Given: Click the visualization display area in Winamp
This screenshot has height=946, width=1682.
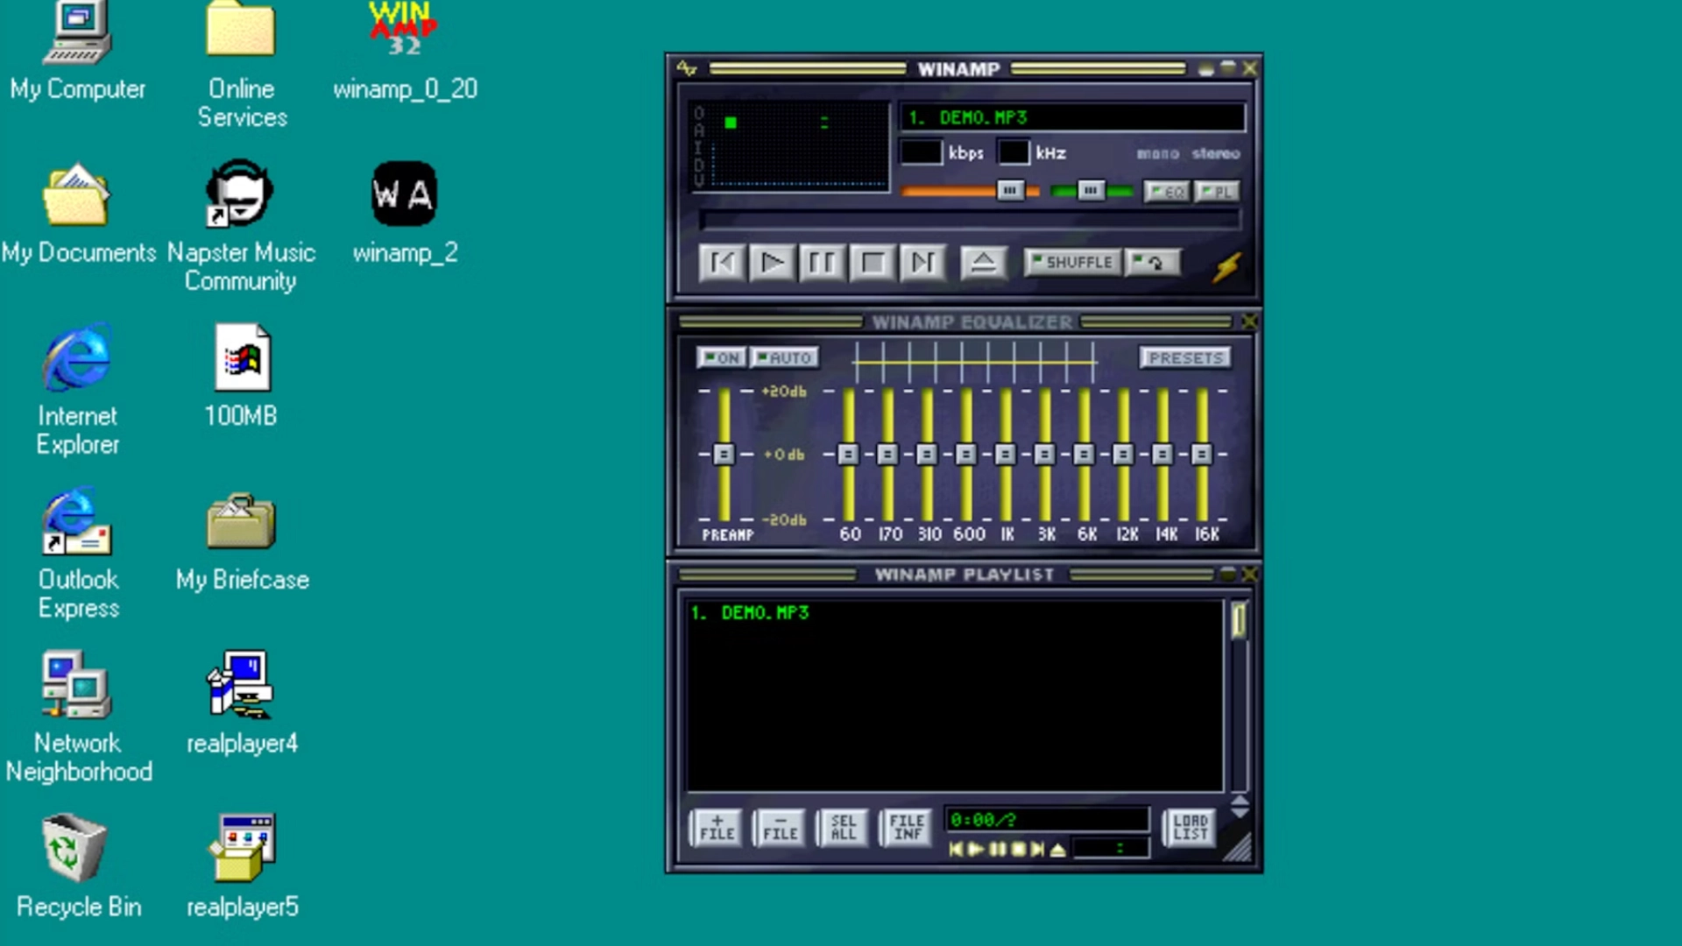Looking at the screenshot, I should point(790,145).
